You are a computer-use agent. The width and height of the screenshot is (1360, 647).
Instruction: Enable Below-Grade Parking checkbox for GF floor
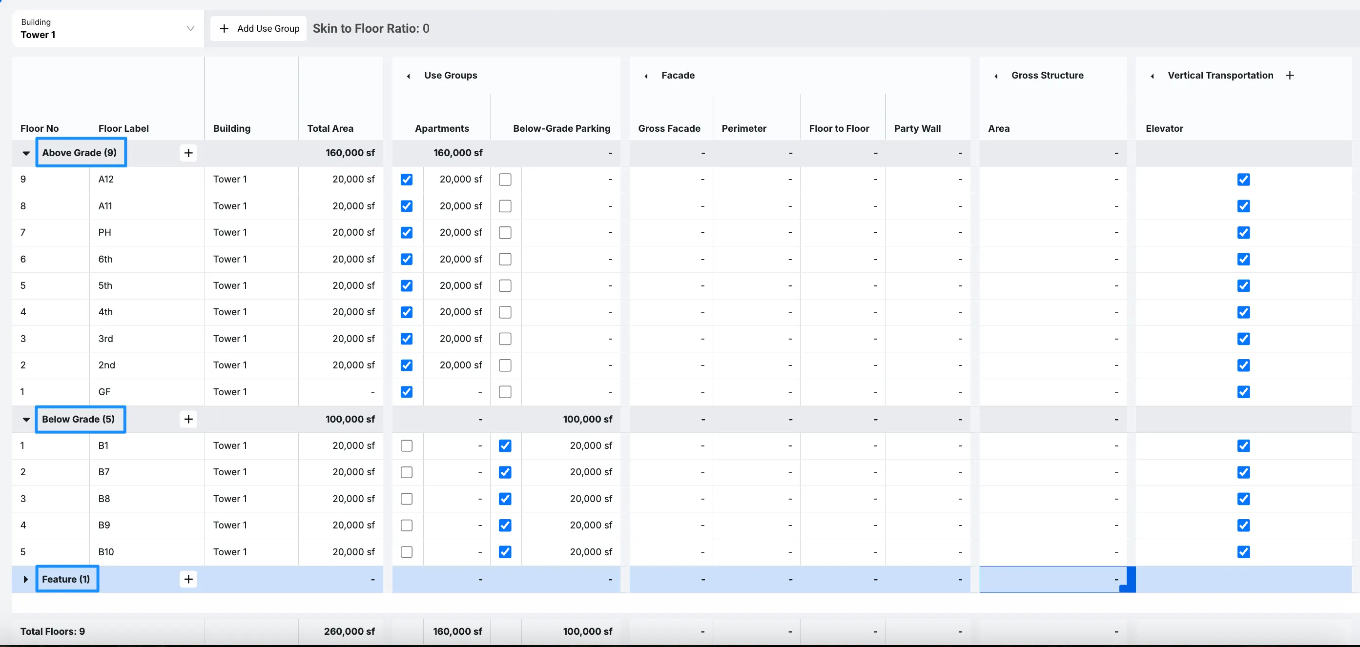[x=505, y=392]
